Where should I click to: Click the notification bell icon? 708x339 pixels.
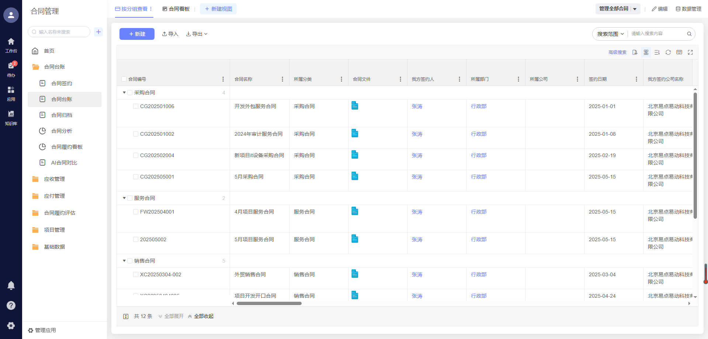coord(11,286)
